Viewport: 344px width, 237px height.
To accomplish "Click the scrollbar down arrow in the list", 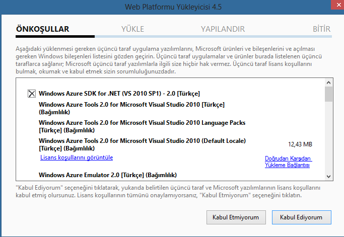I will pyautogui.click(x=328, y=177).
